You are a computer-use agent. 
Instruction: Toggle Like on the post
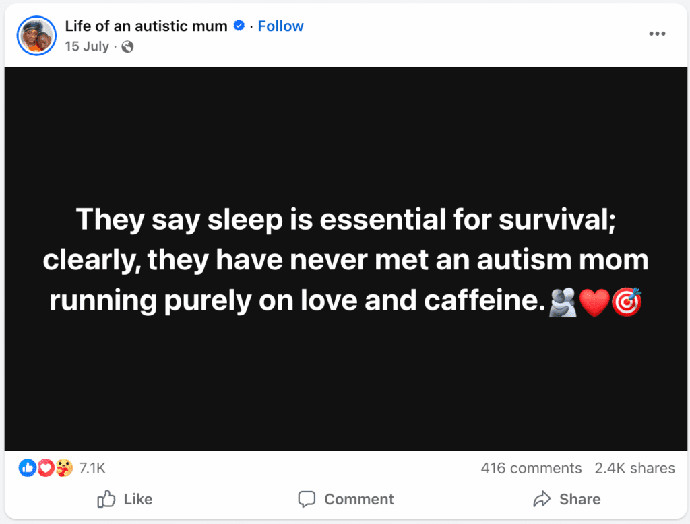[x=124, y=499]
